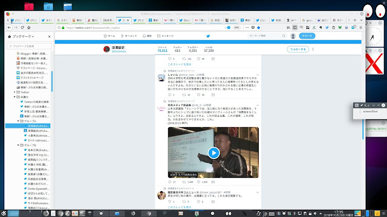Viewport: 387px width, 217px height.
Task: Click the volume icon in system tray
Action: tap(315, 213)
